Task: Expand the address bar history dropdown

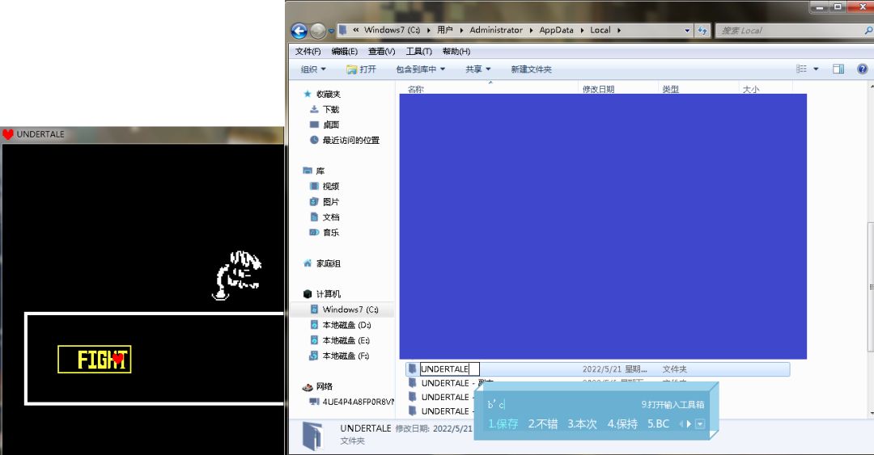Action: [687, 31]
